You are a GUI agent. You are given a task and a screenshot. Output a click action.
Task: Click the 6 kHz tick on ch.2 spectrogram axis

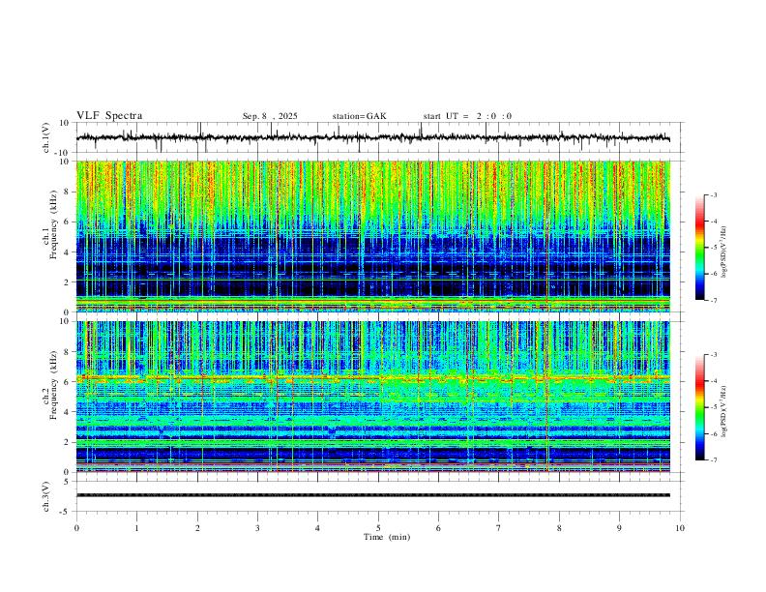tap(67, 382)
